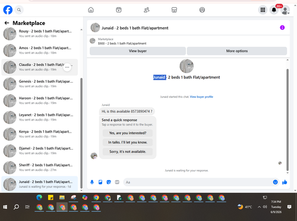Launch Microsoft Edge from taskbar
The height and width of the screenshot is (221, 297).
pos(39,197)
